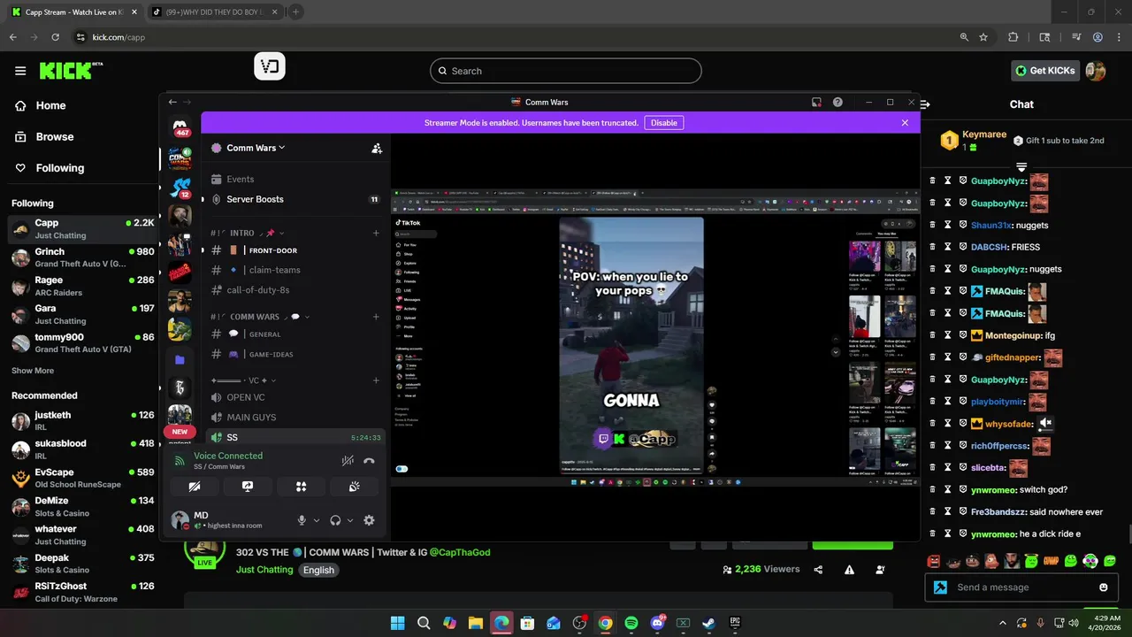This screenshot has height=637, width=1132.
Task: Click the Just Chatting category link
Action: click(264, 570)
